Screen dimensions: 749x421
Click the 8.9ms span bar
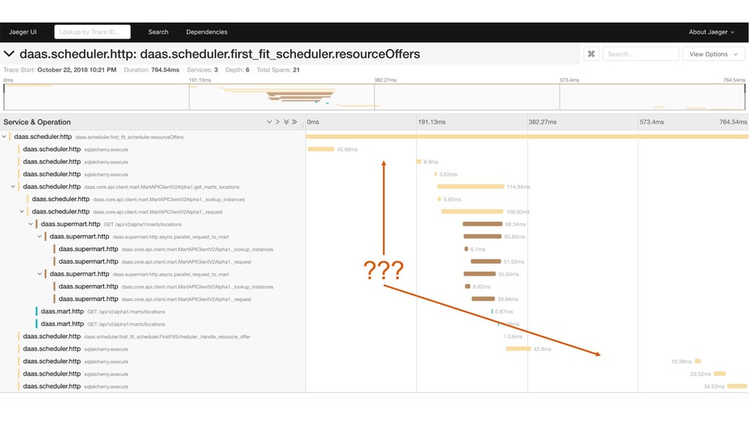point(419,162)
